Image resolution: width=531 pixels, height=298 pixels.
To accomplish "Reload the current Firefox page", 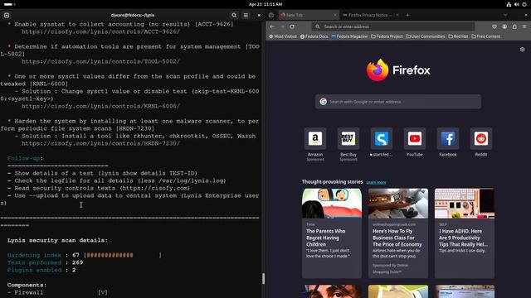I will coord(292,26).
